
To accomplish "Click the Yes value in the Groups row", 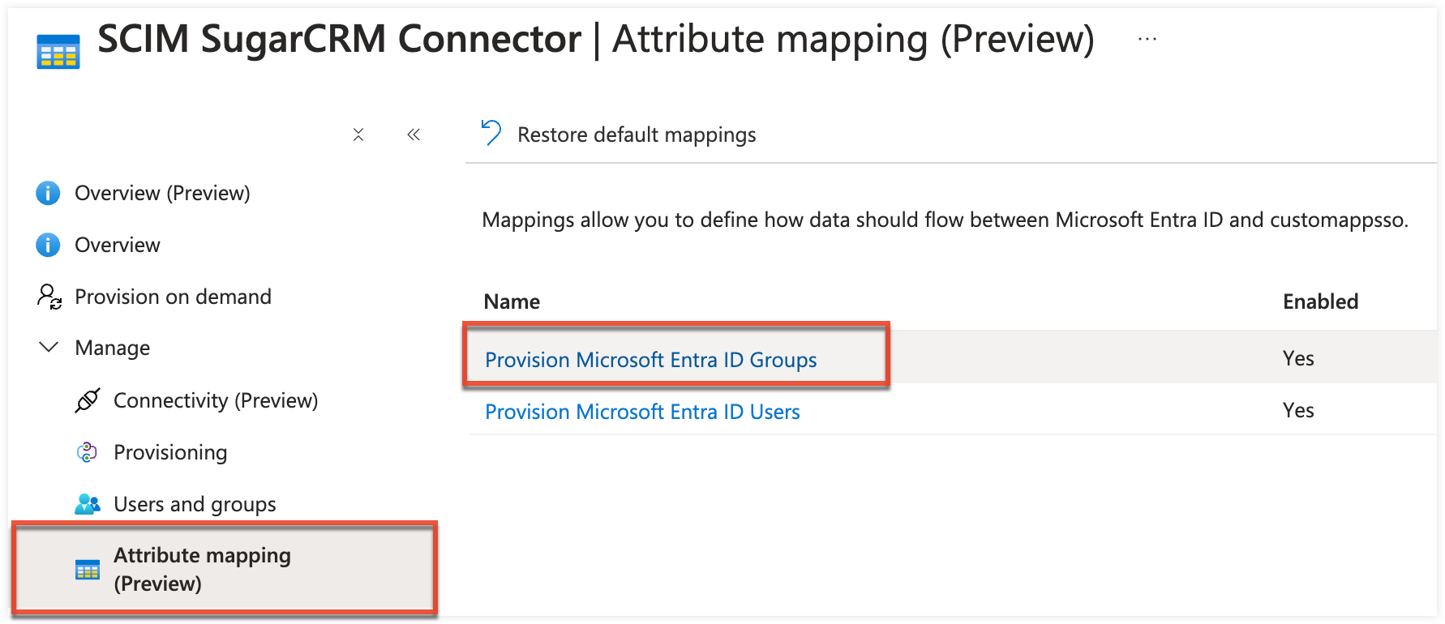I will (x=1298, y=358).
